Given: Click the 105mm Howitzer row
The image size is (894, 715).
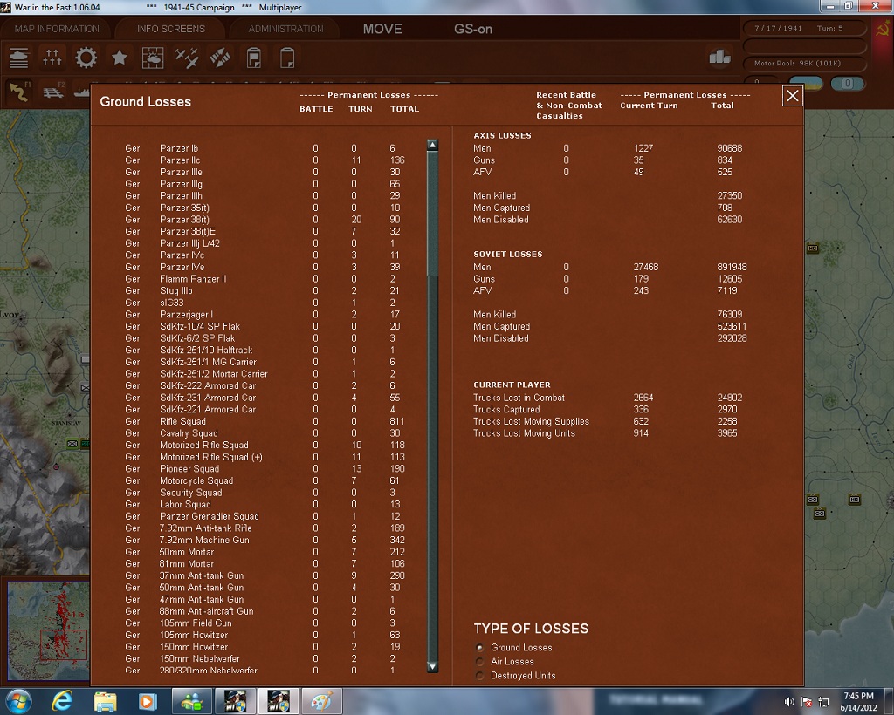Looking at the screenshot, I should coord(264,636).
